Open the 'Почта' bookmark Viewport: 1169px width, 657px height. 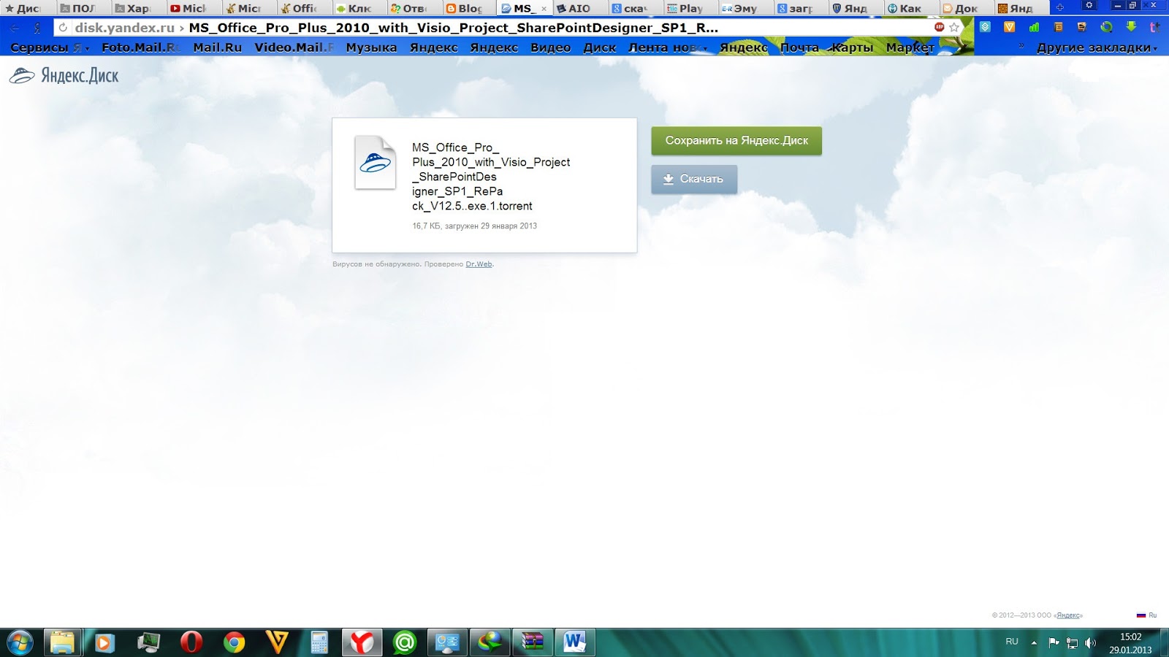(x=799, y=47)
